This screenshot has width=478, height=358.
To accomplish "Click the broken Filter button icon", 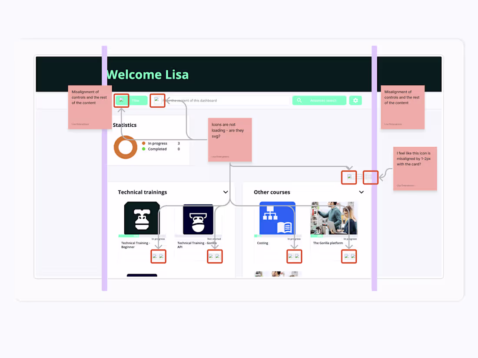I will pos(122,100).
